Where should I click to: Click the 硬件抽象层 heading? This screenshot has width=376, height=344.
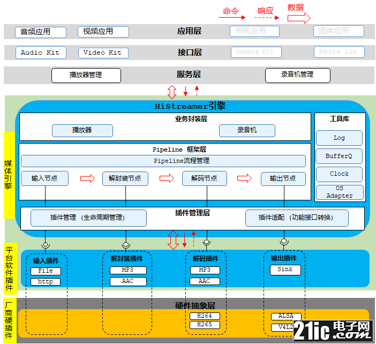[x=195, y=306]
